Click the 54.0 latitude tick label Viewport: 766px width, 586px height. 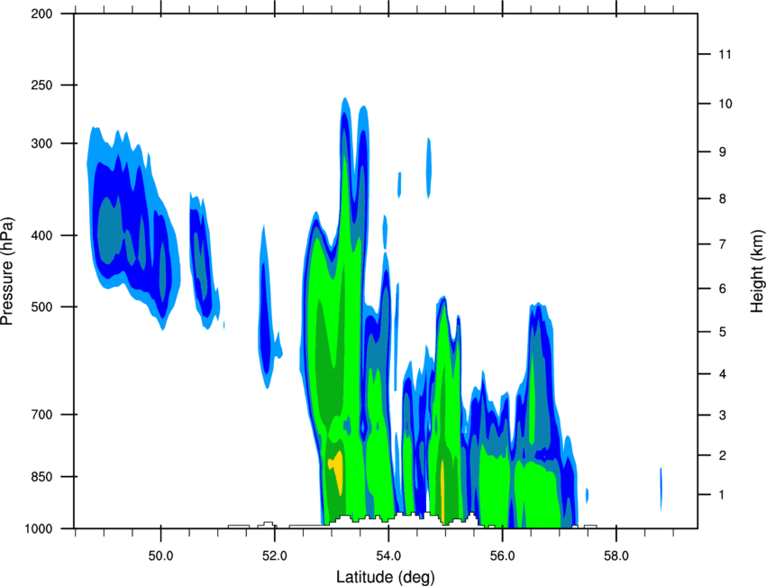tap(388, 556)
